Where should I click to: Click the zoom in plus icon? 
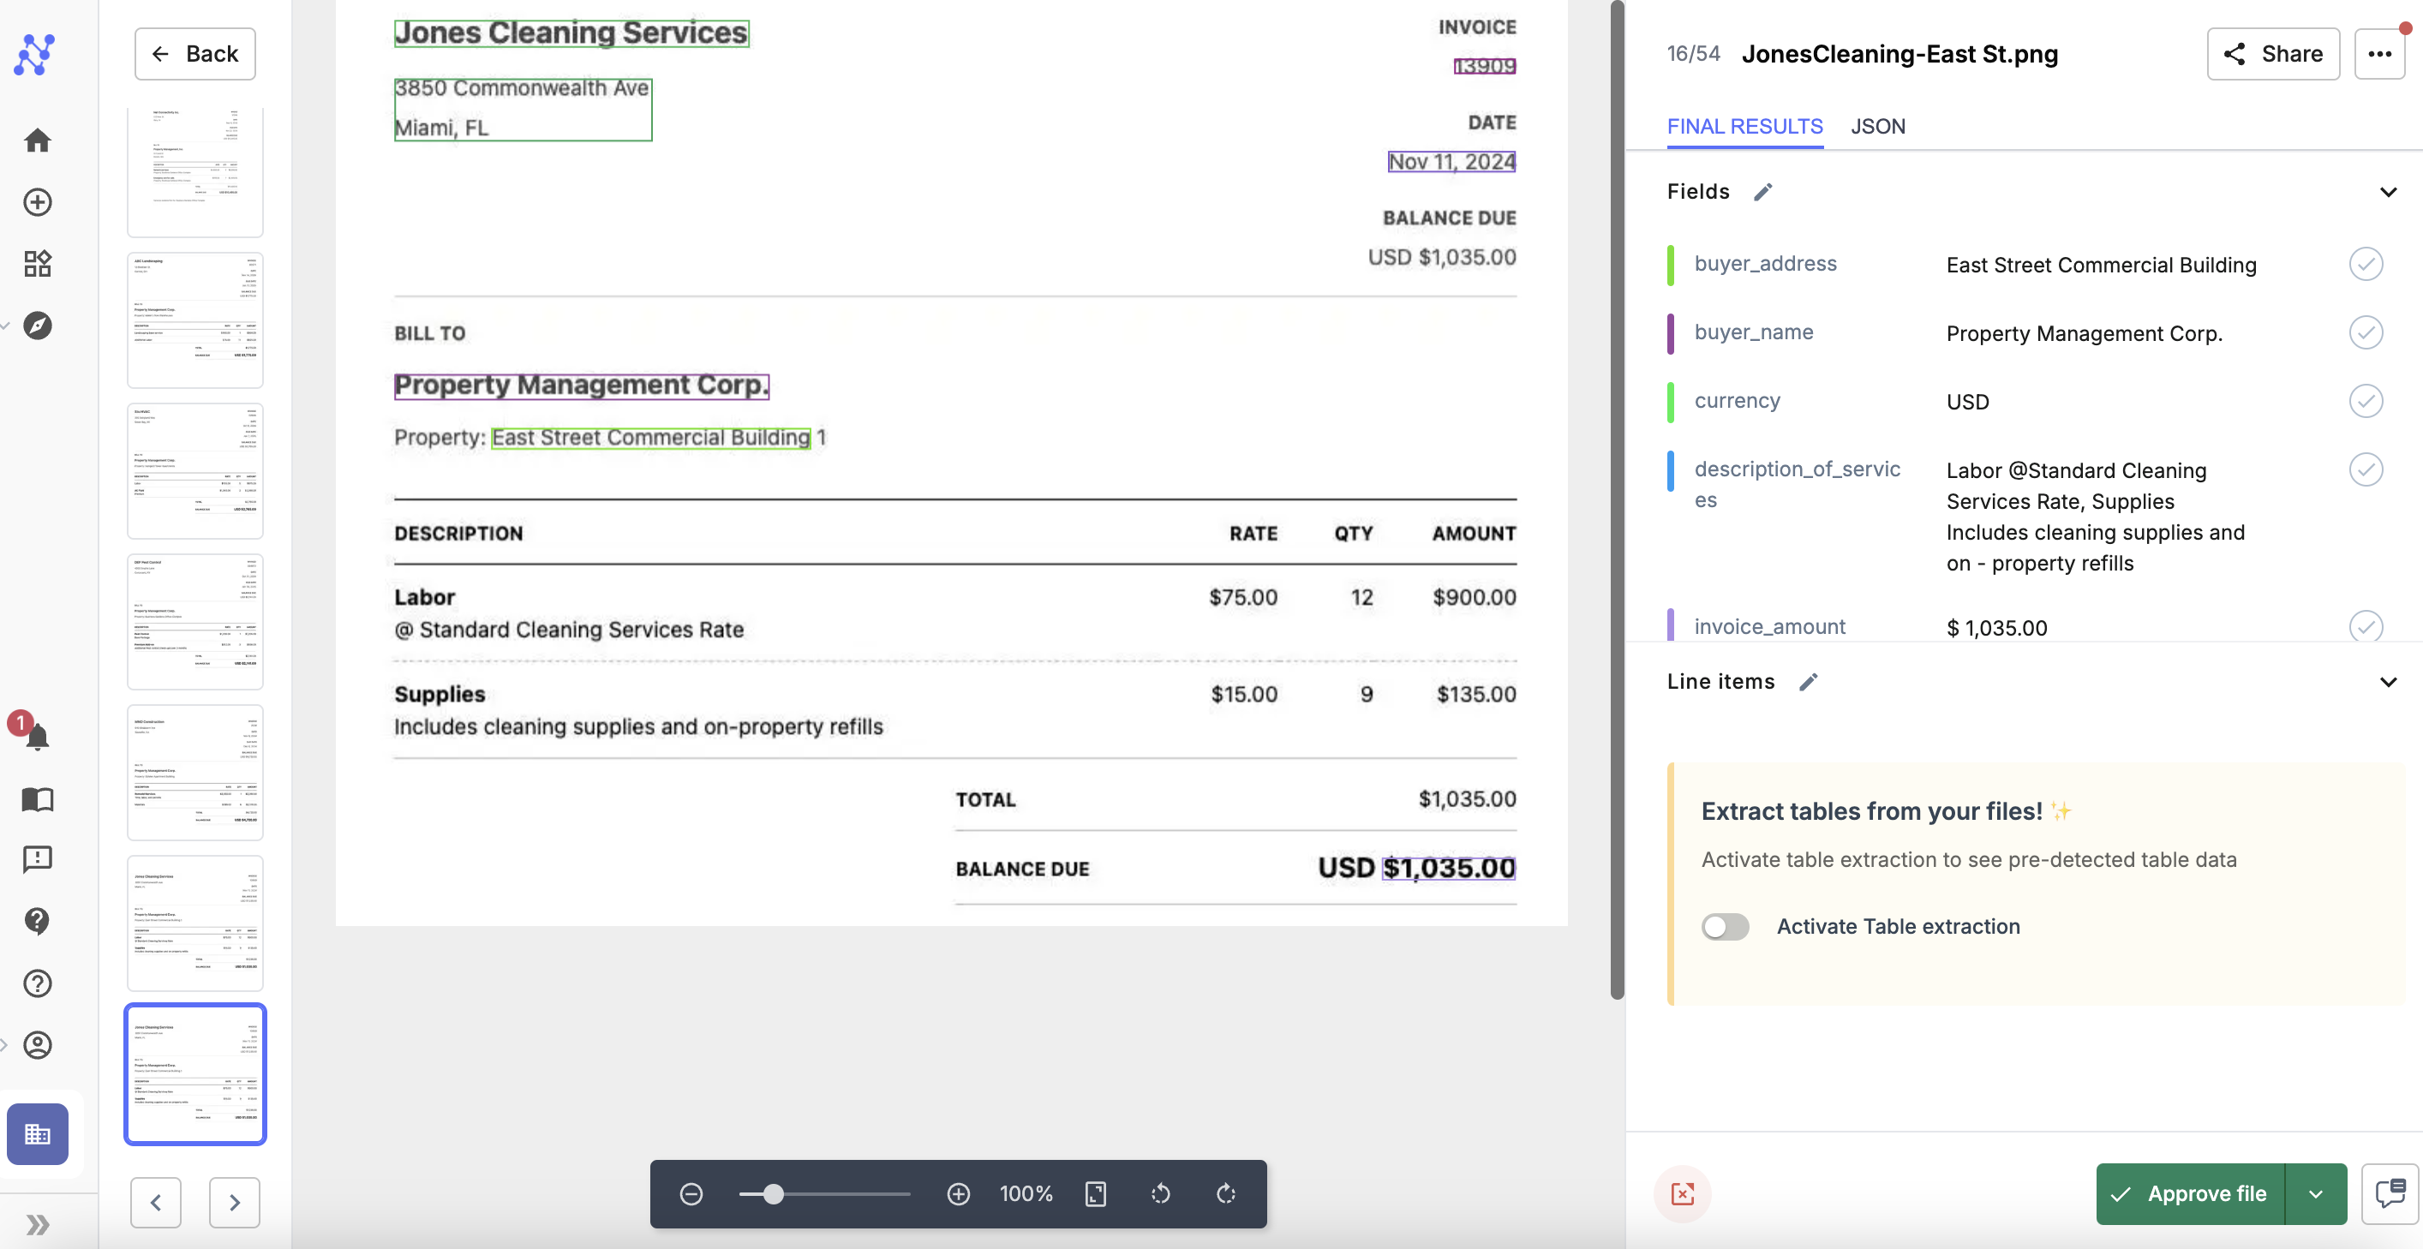click(958, 1193)
